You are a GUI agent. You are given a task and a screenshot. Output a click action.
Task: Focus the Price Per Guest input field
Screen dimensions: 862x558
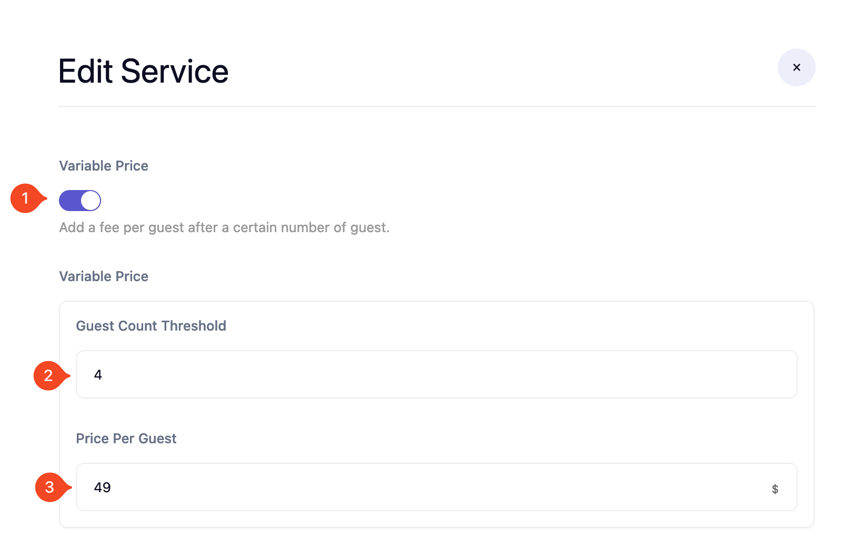pos(421,487)
